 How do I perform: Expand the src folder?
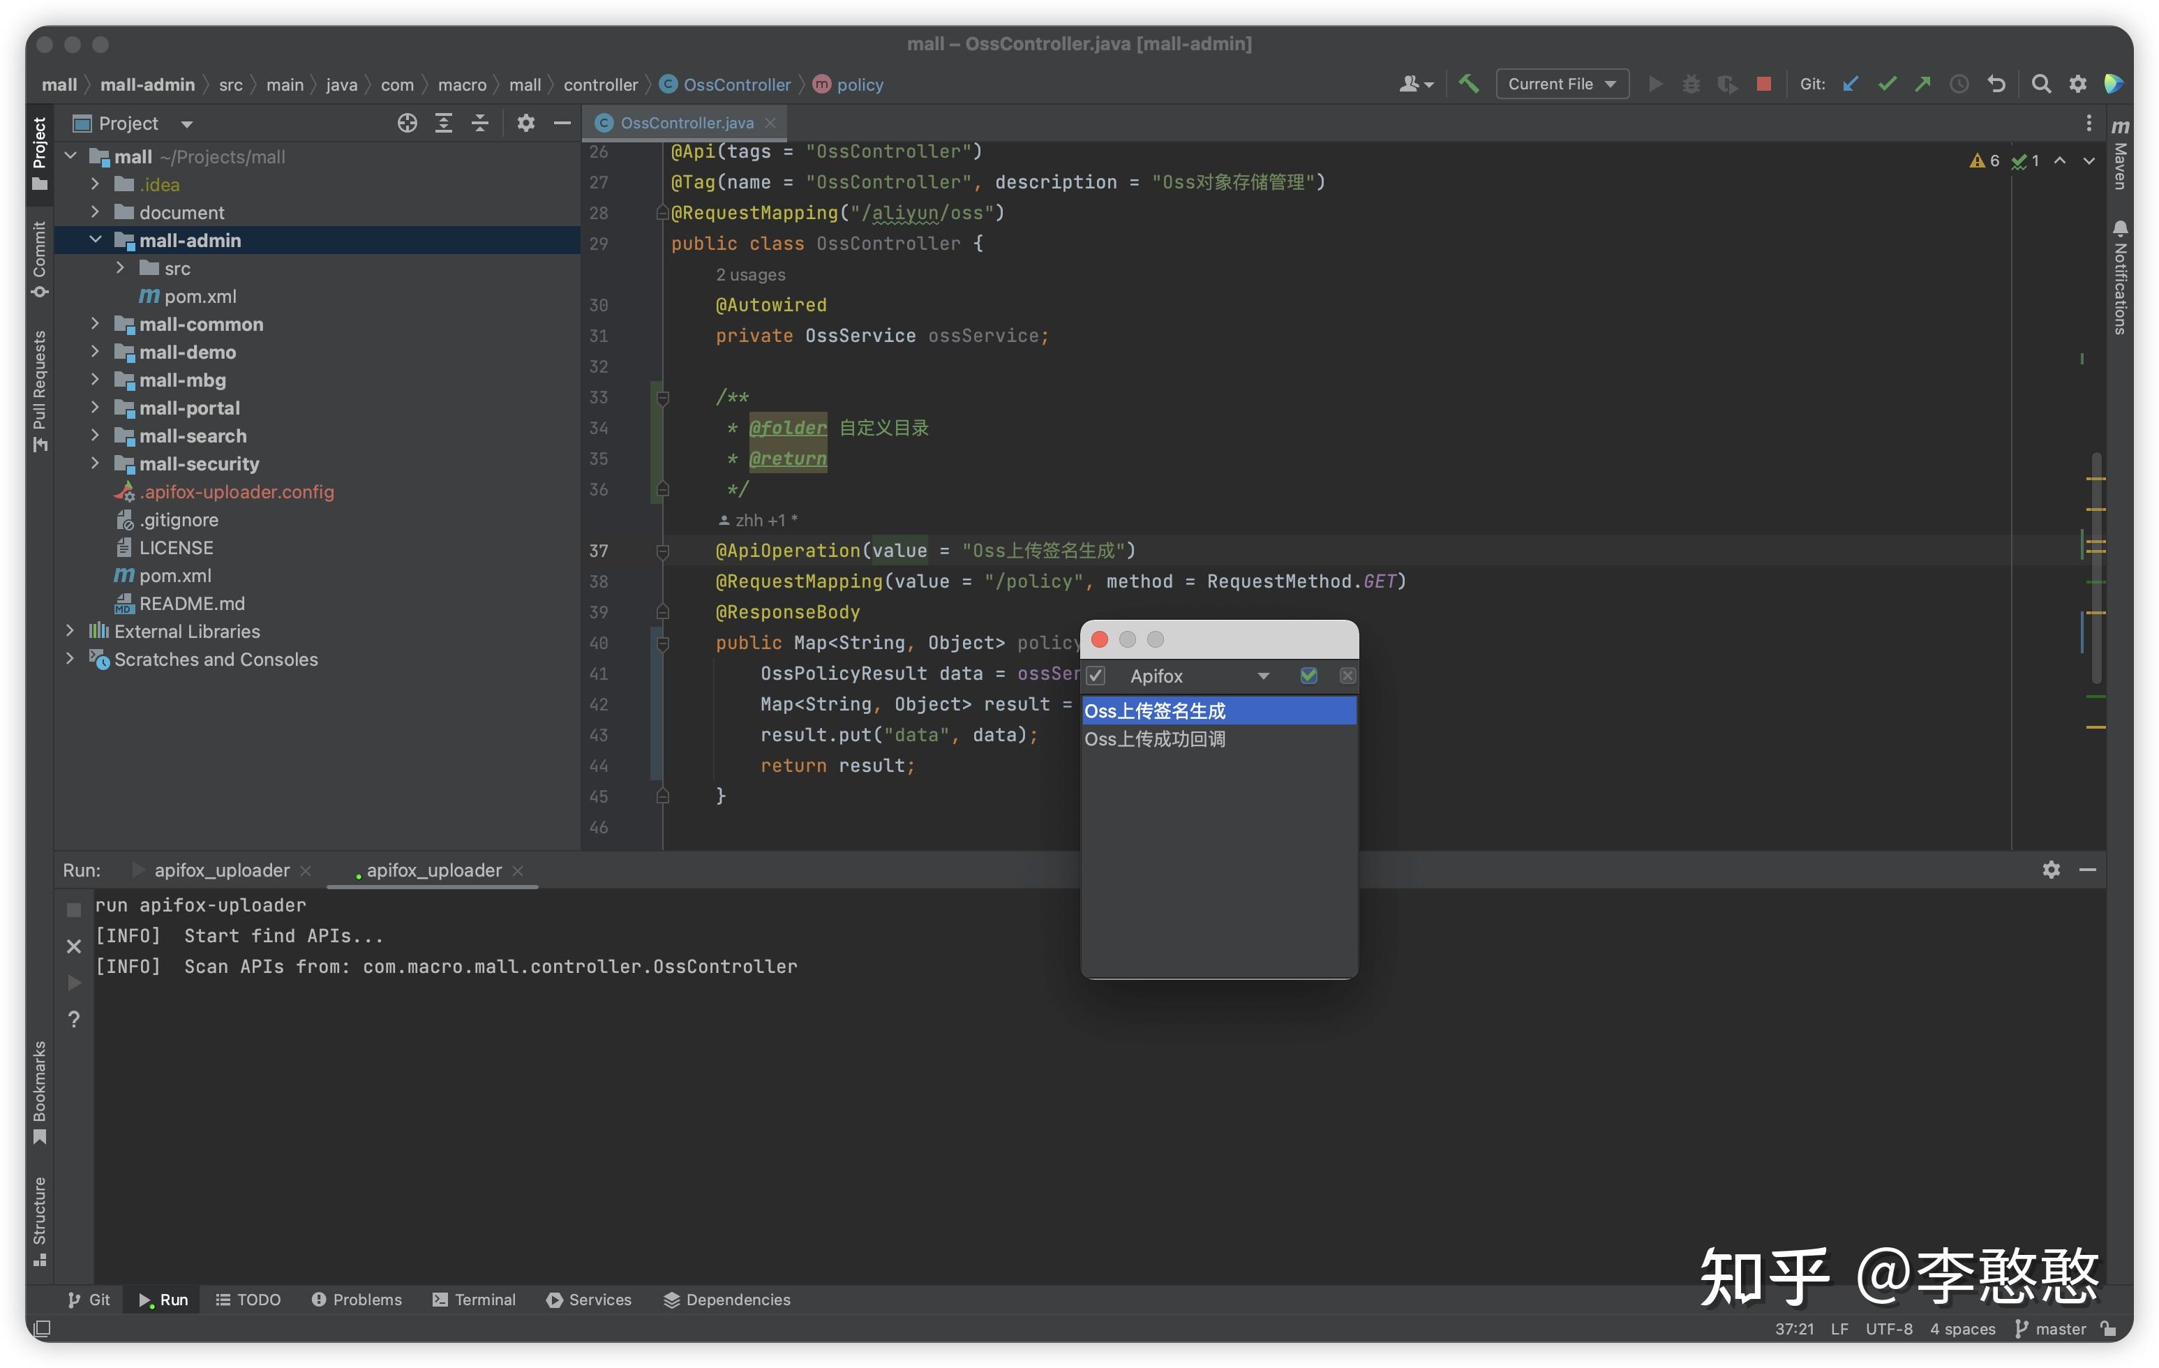coord(120,267)
